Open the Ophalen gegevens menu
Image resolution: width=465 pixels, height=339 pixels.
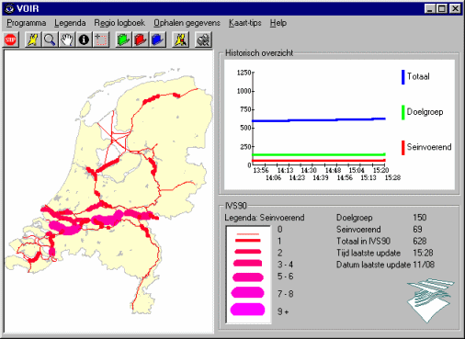point(187,23)
